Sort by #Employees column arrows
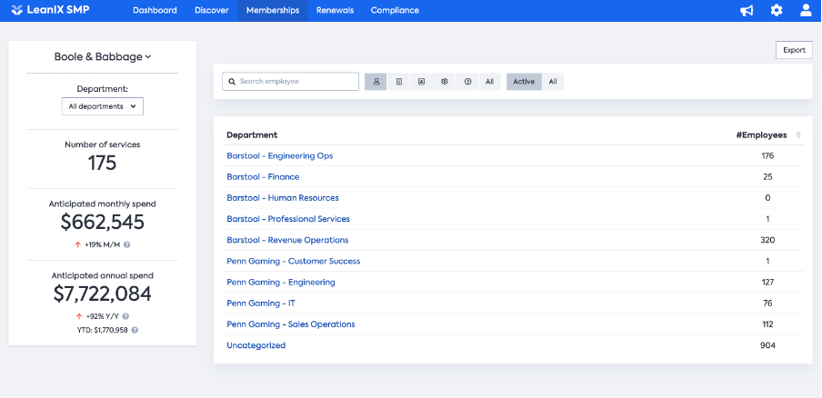 pyautogui.click(x=798, y=135)
